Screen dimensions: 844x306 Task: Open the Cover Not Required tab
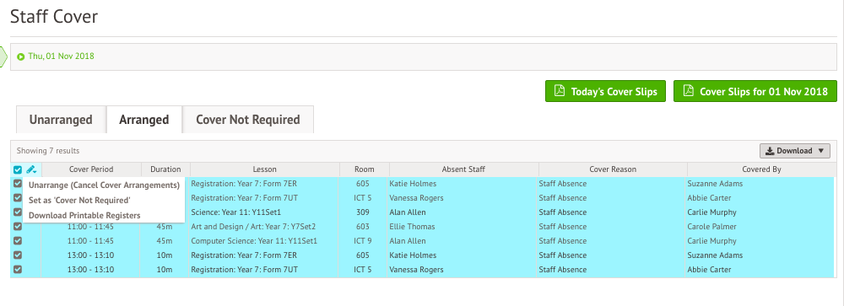pos(248,120)
